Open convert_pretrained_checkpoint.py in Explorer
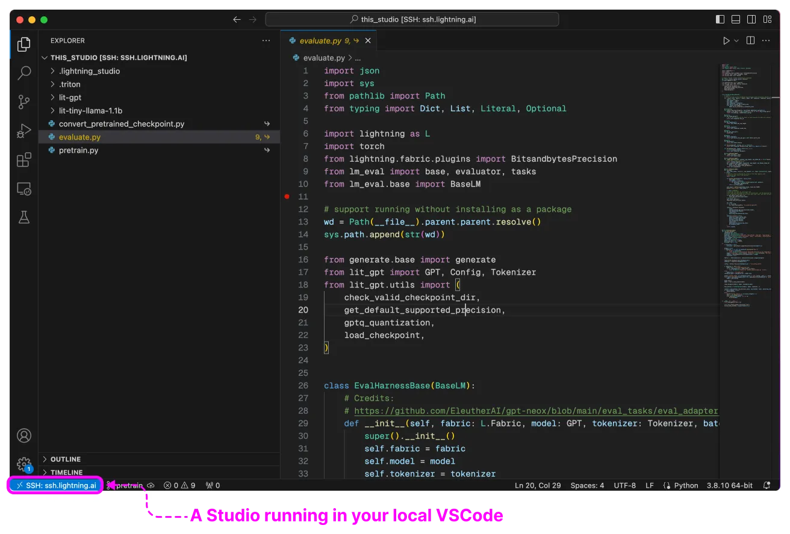The width and height of the screenshot is (790, 534). 160,124
